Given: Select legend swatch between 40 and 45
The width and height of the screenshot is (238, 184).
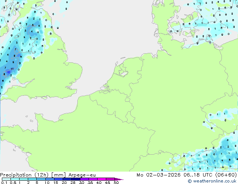Looking at the screenshot, I should pos(102,179).
